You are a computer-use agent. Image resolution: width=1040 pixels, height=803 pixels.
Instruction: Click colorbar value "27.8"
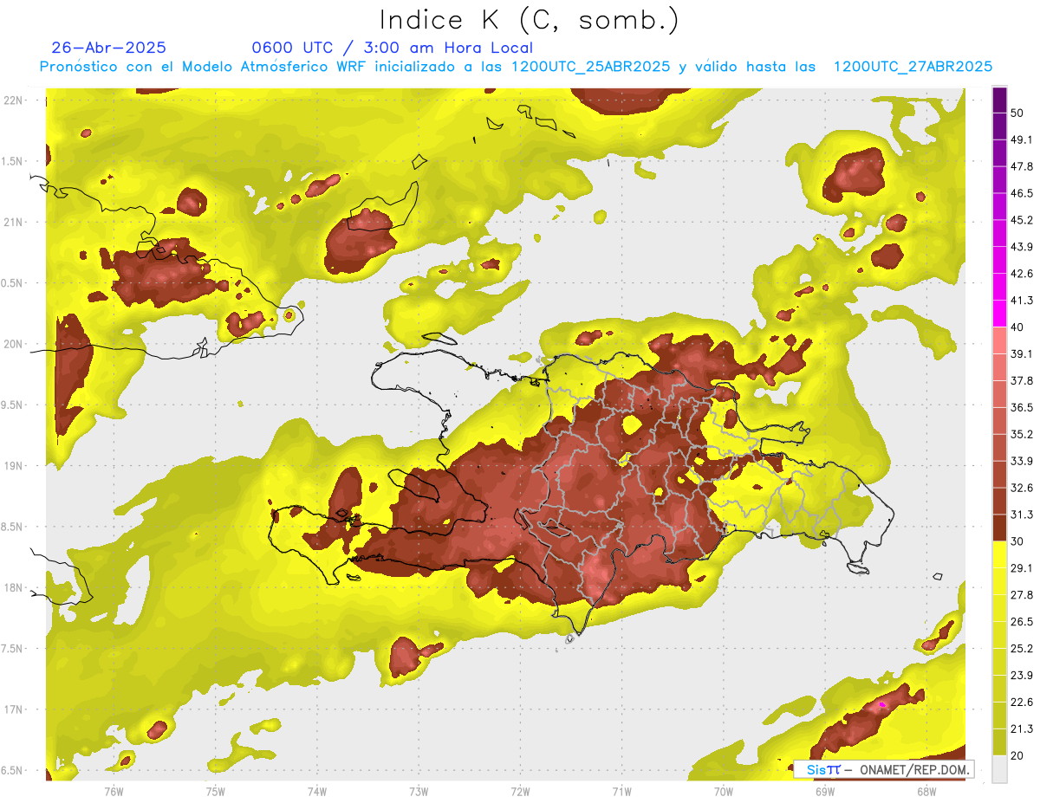click(1022, 595)
